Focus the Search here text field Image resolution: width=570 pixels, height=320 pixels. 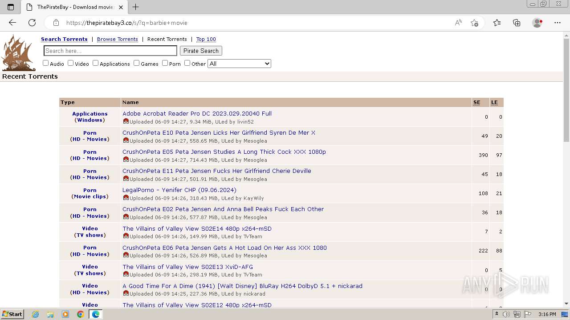point(110,51)
